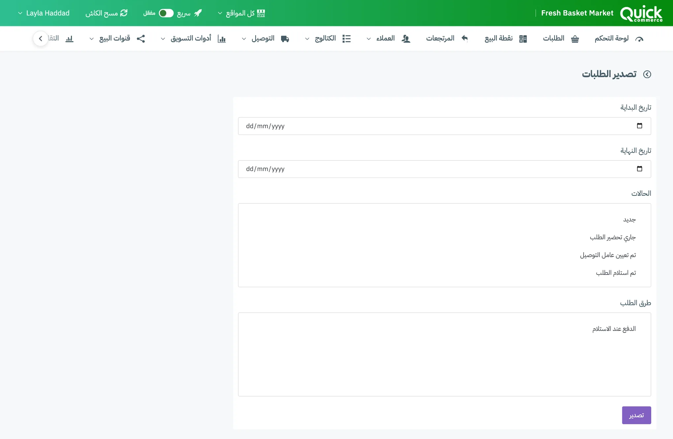Select the جديد status option
673x439 pixels.
click(x=629, y=220)
